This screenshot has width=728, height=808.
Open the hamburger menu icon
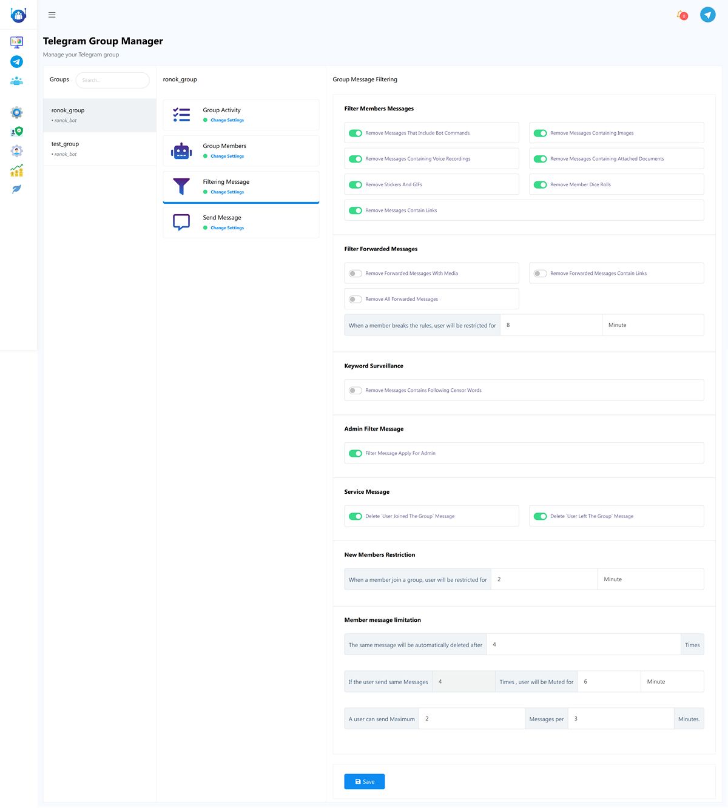point(52,15)
